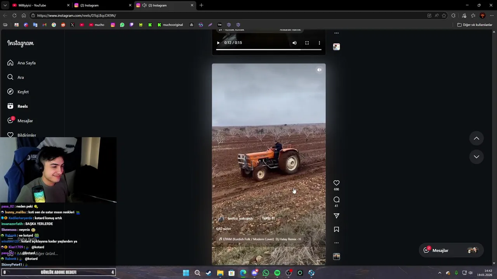This screenshot has height=279, width=497.
Task: Open the muchooriginal Kick bookmark
Action: click(170, 25)
